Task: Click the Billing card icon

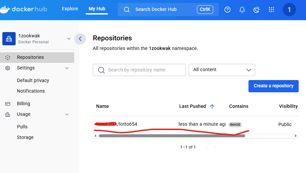Action: coord(8,104)
